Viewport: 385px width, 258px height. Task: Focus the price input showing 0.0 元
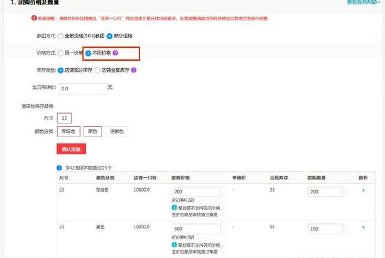[83, 88]
